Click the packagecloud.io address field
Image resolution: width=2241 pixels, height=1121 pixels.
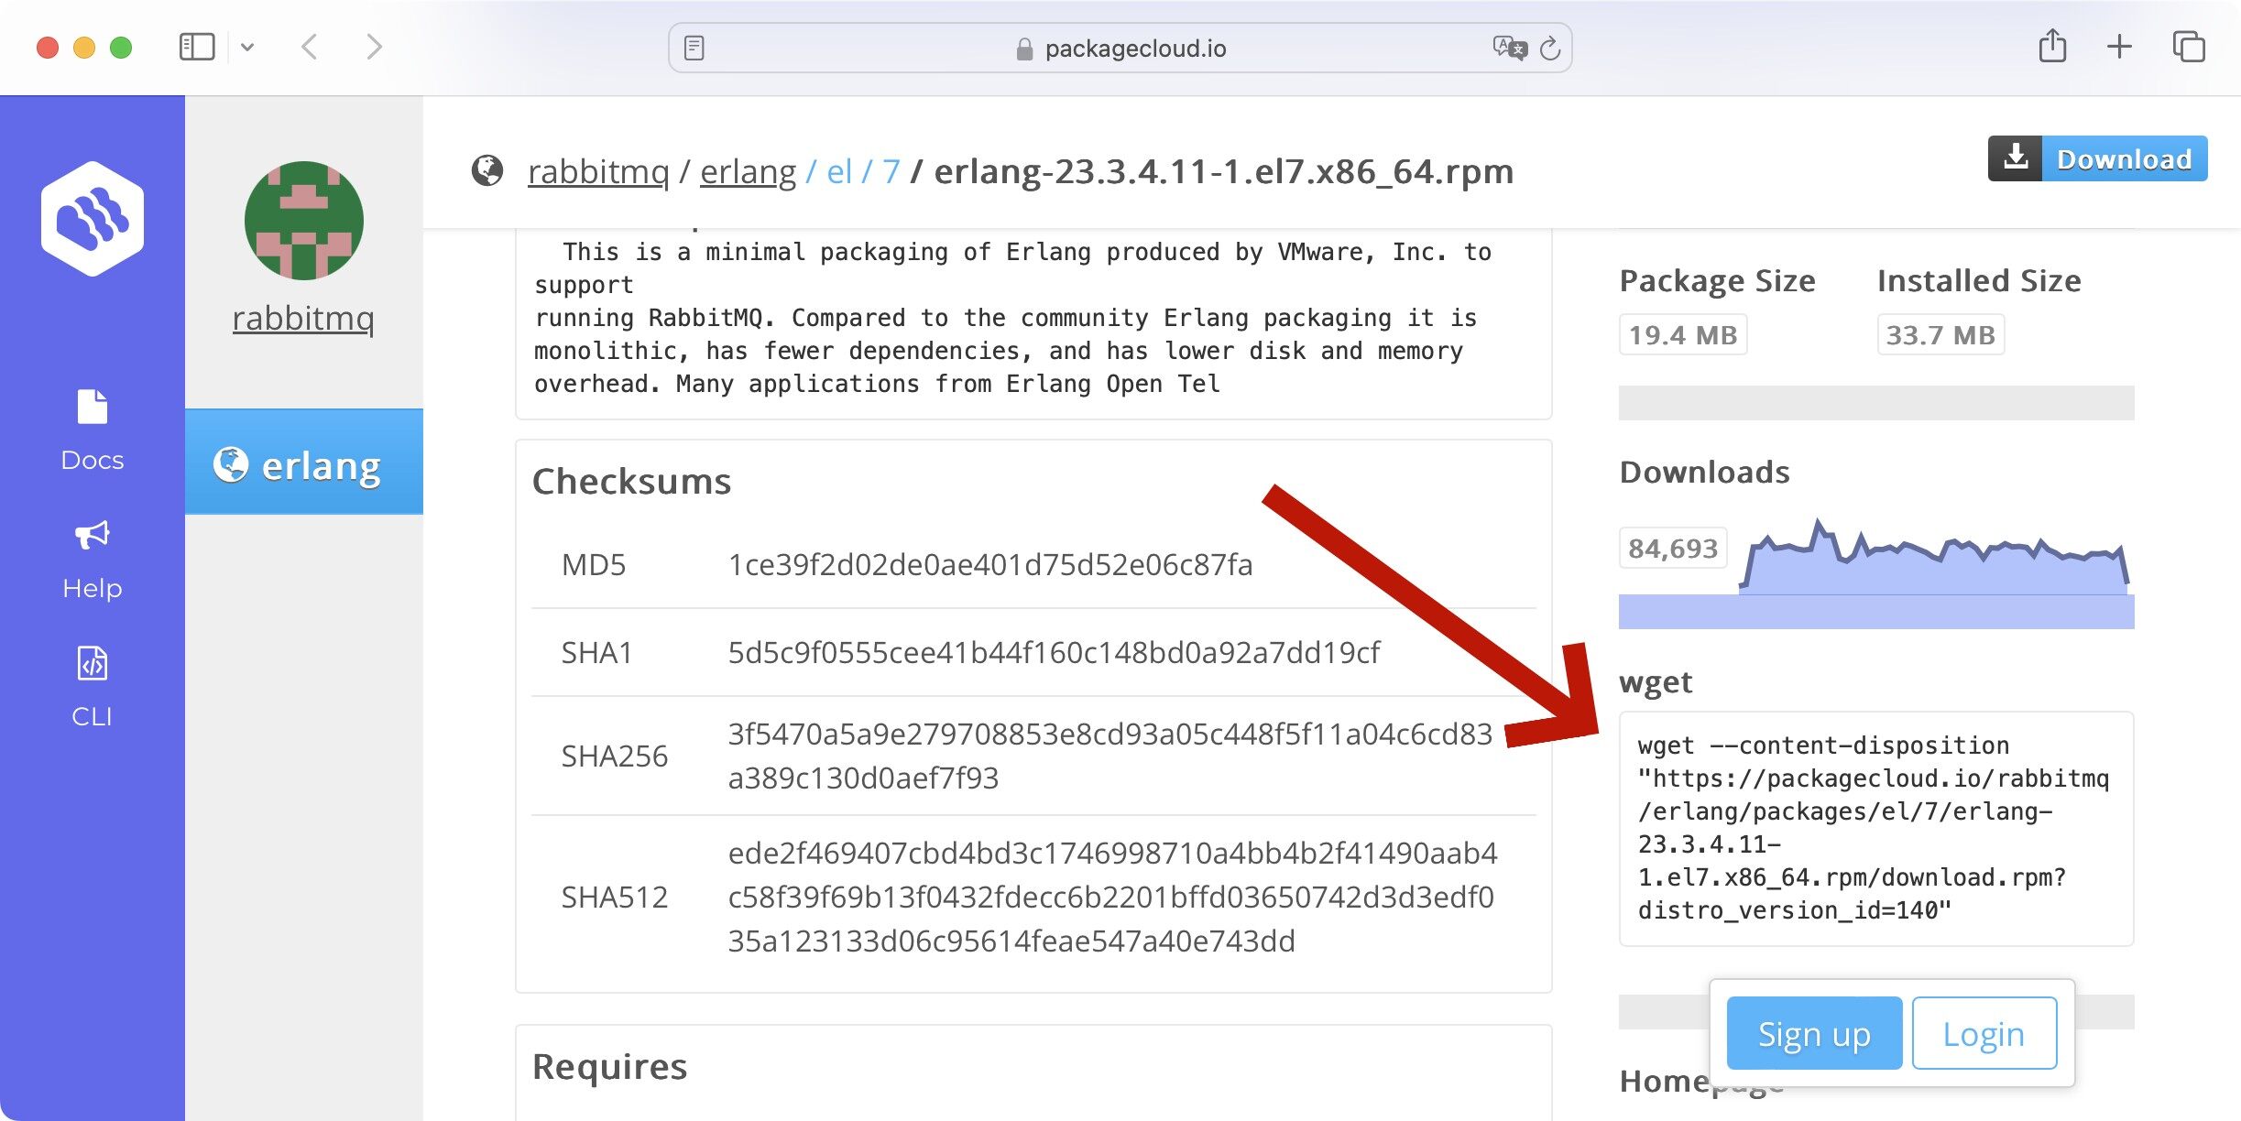[x=1134, y=48]
